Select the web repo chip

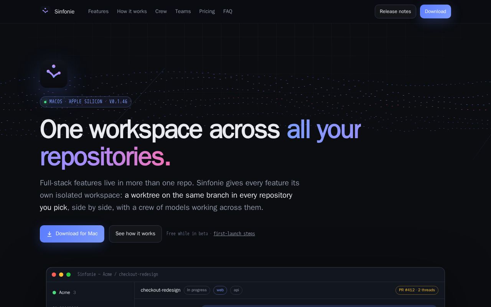220,290
